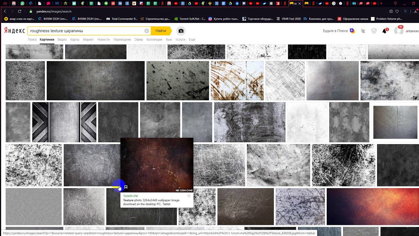Switch to the uTorrent browser tab
Screen dimensions: 419x236
[x=65, y=4]
